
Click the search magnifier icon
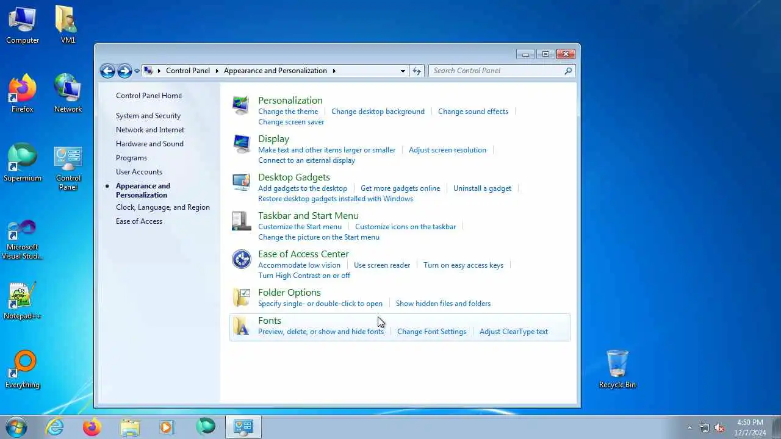(x=568, y=71)
